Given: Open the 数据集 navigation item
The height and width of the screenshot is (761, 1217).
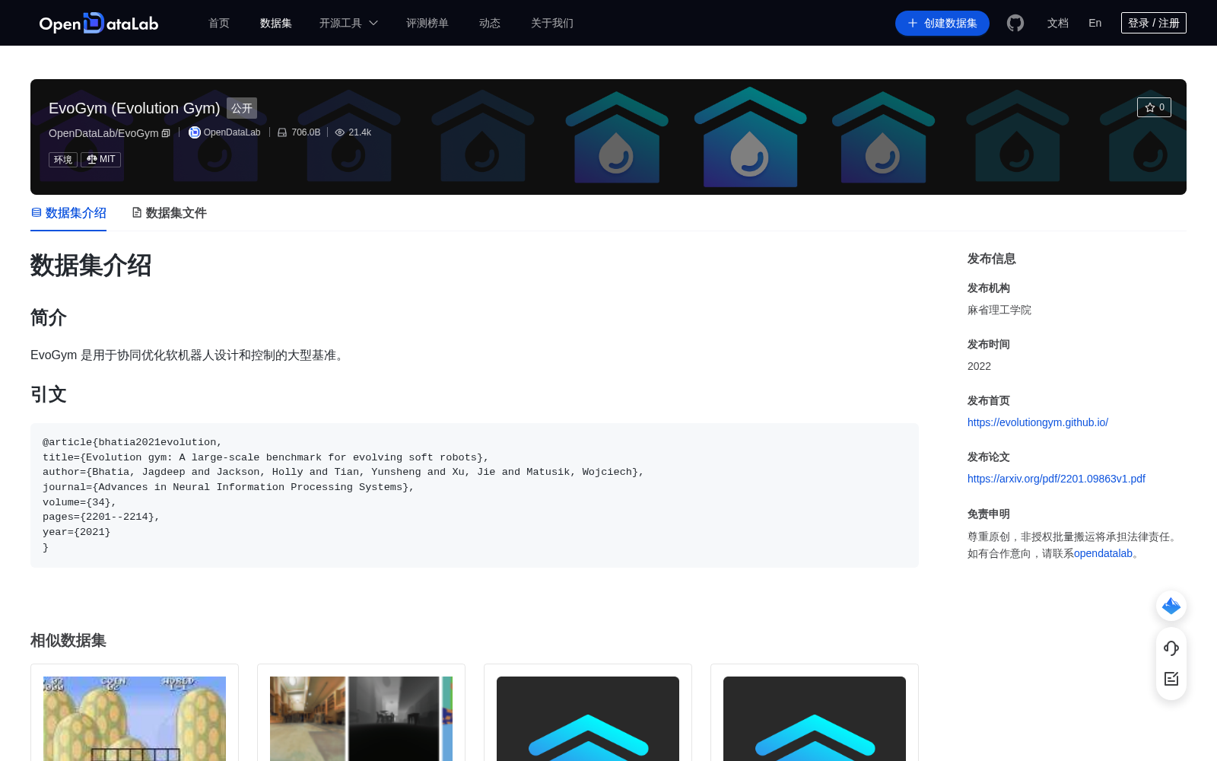Looking at the screenshot, I should pos(276,23).
